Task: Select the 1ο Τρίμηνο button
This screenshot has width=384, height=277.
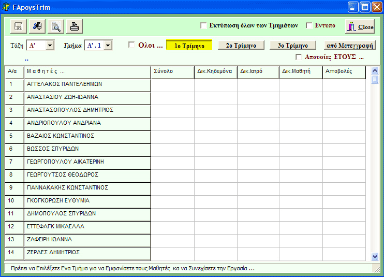Action: point(189,46)
